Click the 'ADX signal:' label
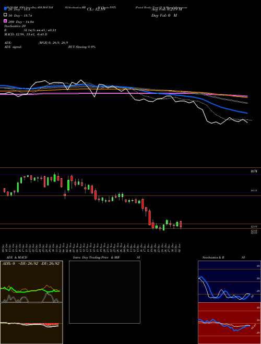Viewport: 261px width, 344px height. click(x=13, y=47)
